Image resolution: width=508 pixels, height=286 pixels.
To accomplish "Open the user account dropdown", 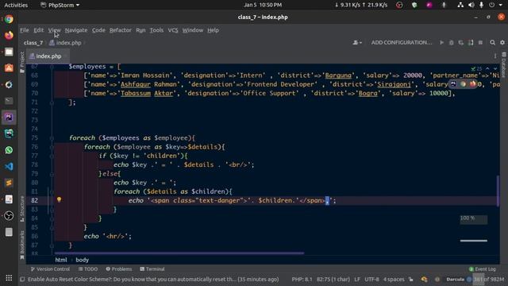I will 357,42.
